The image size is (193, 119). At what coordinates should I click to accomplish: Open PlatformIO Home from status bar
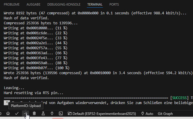pos(8,113)
